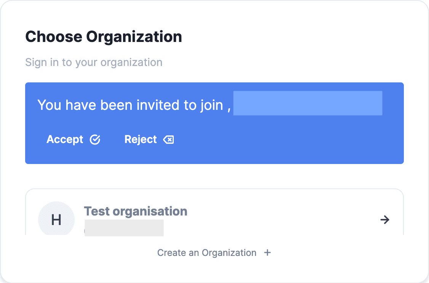Click the x-in-box icon in the blue banner
This screenshot has width=429, height=283.
pyautogui.click(x=169, y=139)
